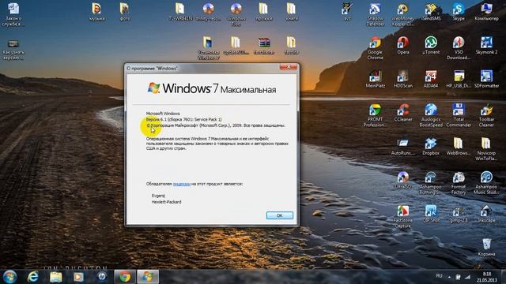
Task: Select the CCleaner desktop shortcut
Action: 403,113
